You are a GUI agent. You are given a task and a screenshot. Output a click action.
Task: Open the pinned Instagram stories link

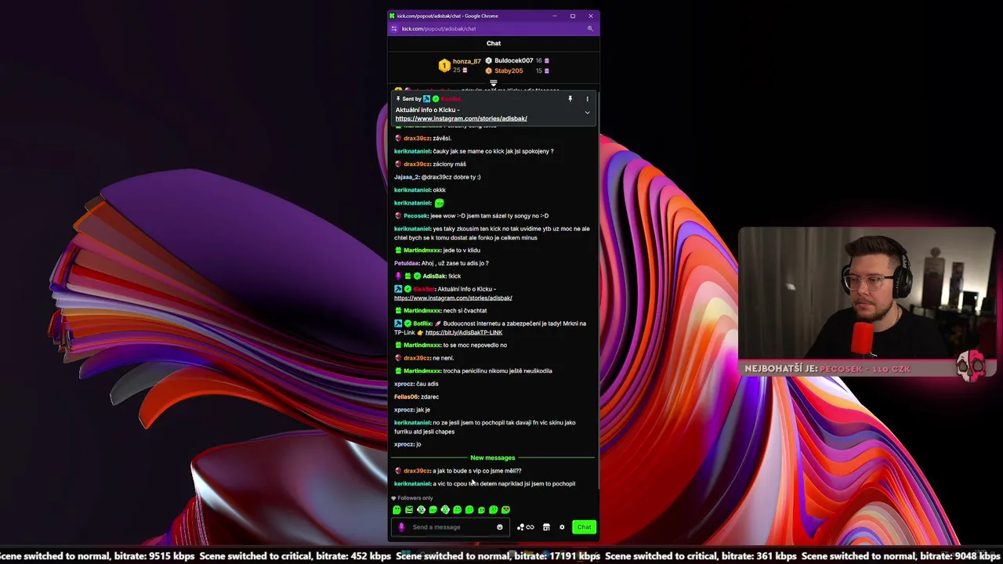pos(461,119)
